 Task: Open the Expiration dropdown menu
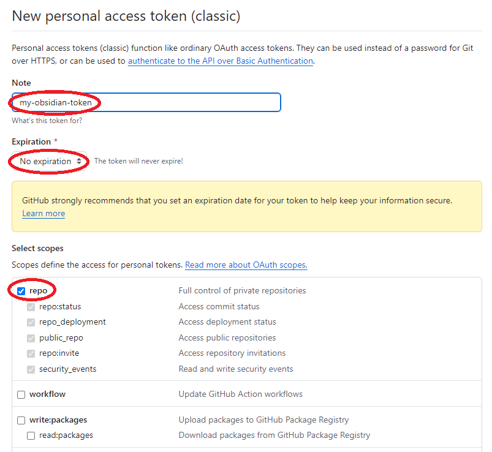pyautogui.click(x=50, y=161)
